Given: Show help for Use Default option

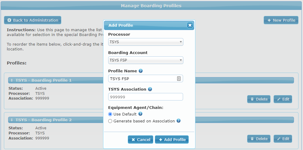Looking at the screenshot, I should tap(140, 114).
